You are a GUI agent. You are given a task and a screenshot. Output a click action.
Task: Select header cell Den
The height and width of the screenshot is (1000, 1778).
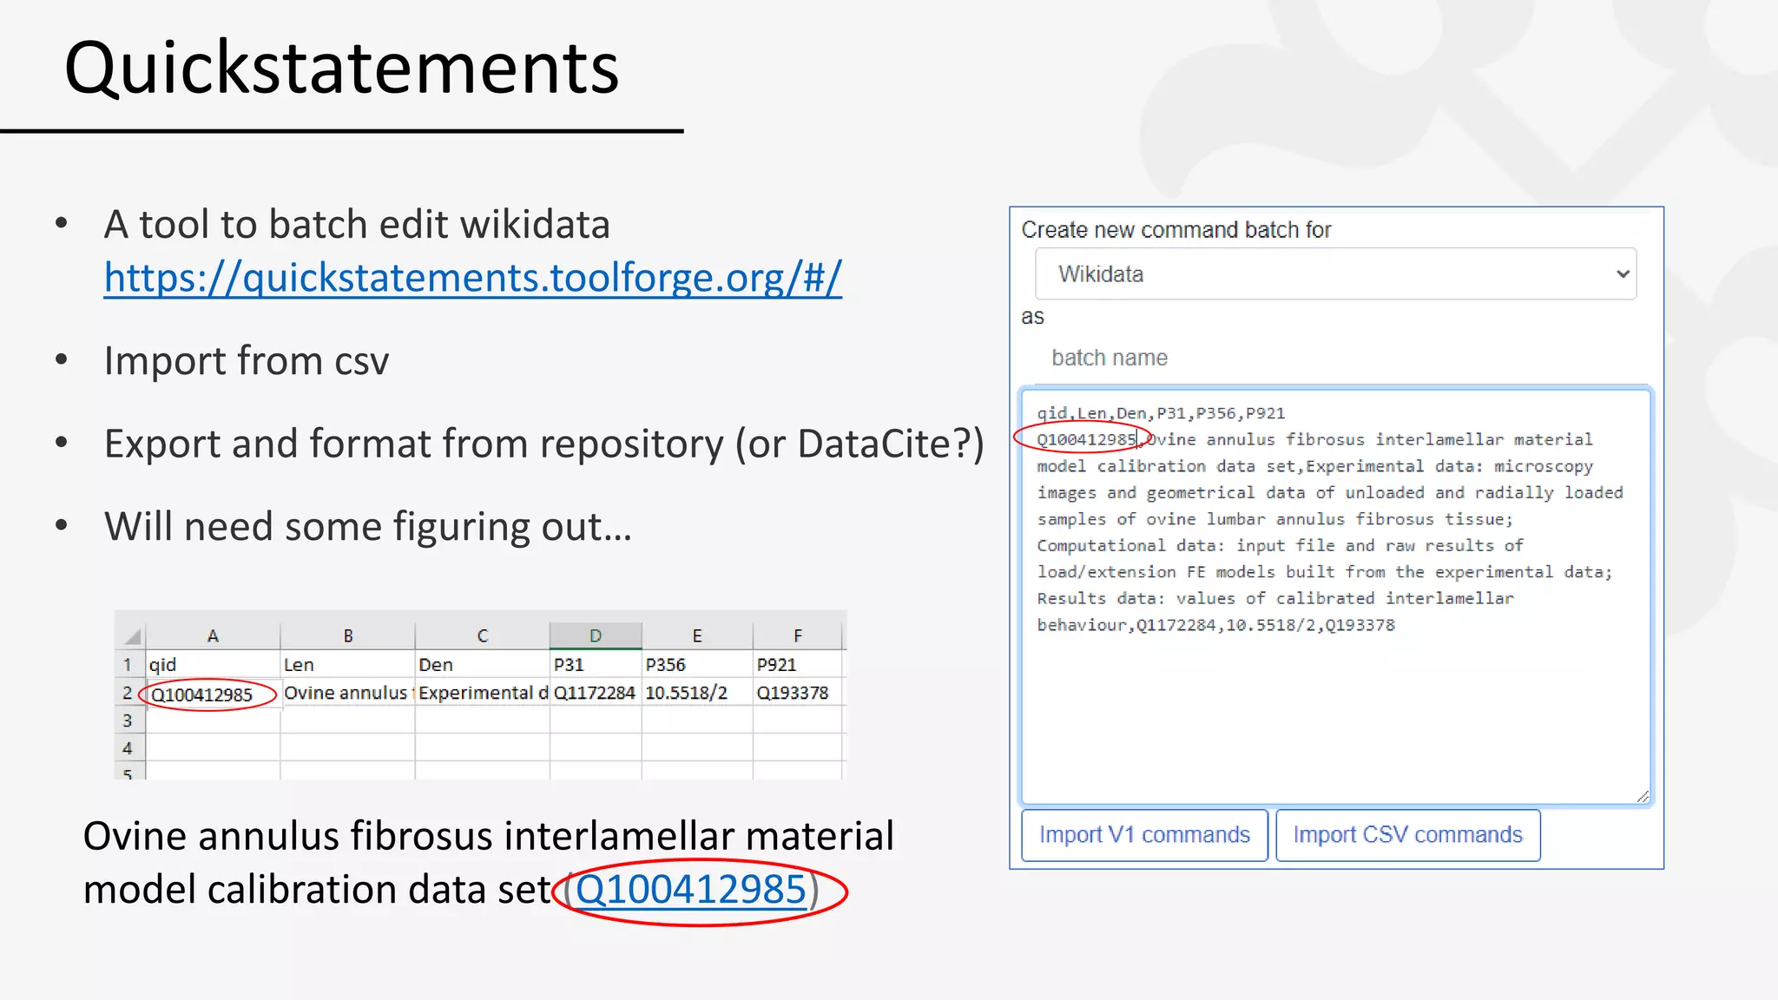pyautogui.click(x=483, y=665)
